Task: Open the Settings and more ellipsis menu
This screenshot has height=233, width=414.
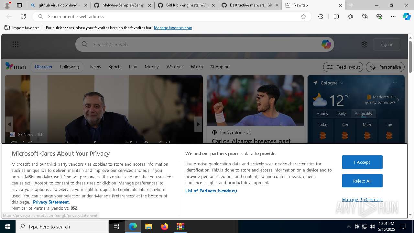Action: [393, 17]
